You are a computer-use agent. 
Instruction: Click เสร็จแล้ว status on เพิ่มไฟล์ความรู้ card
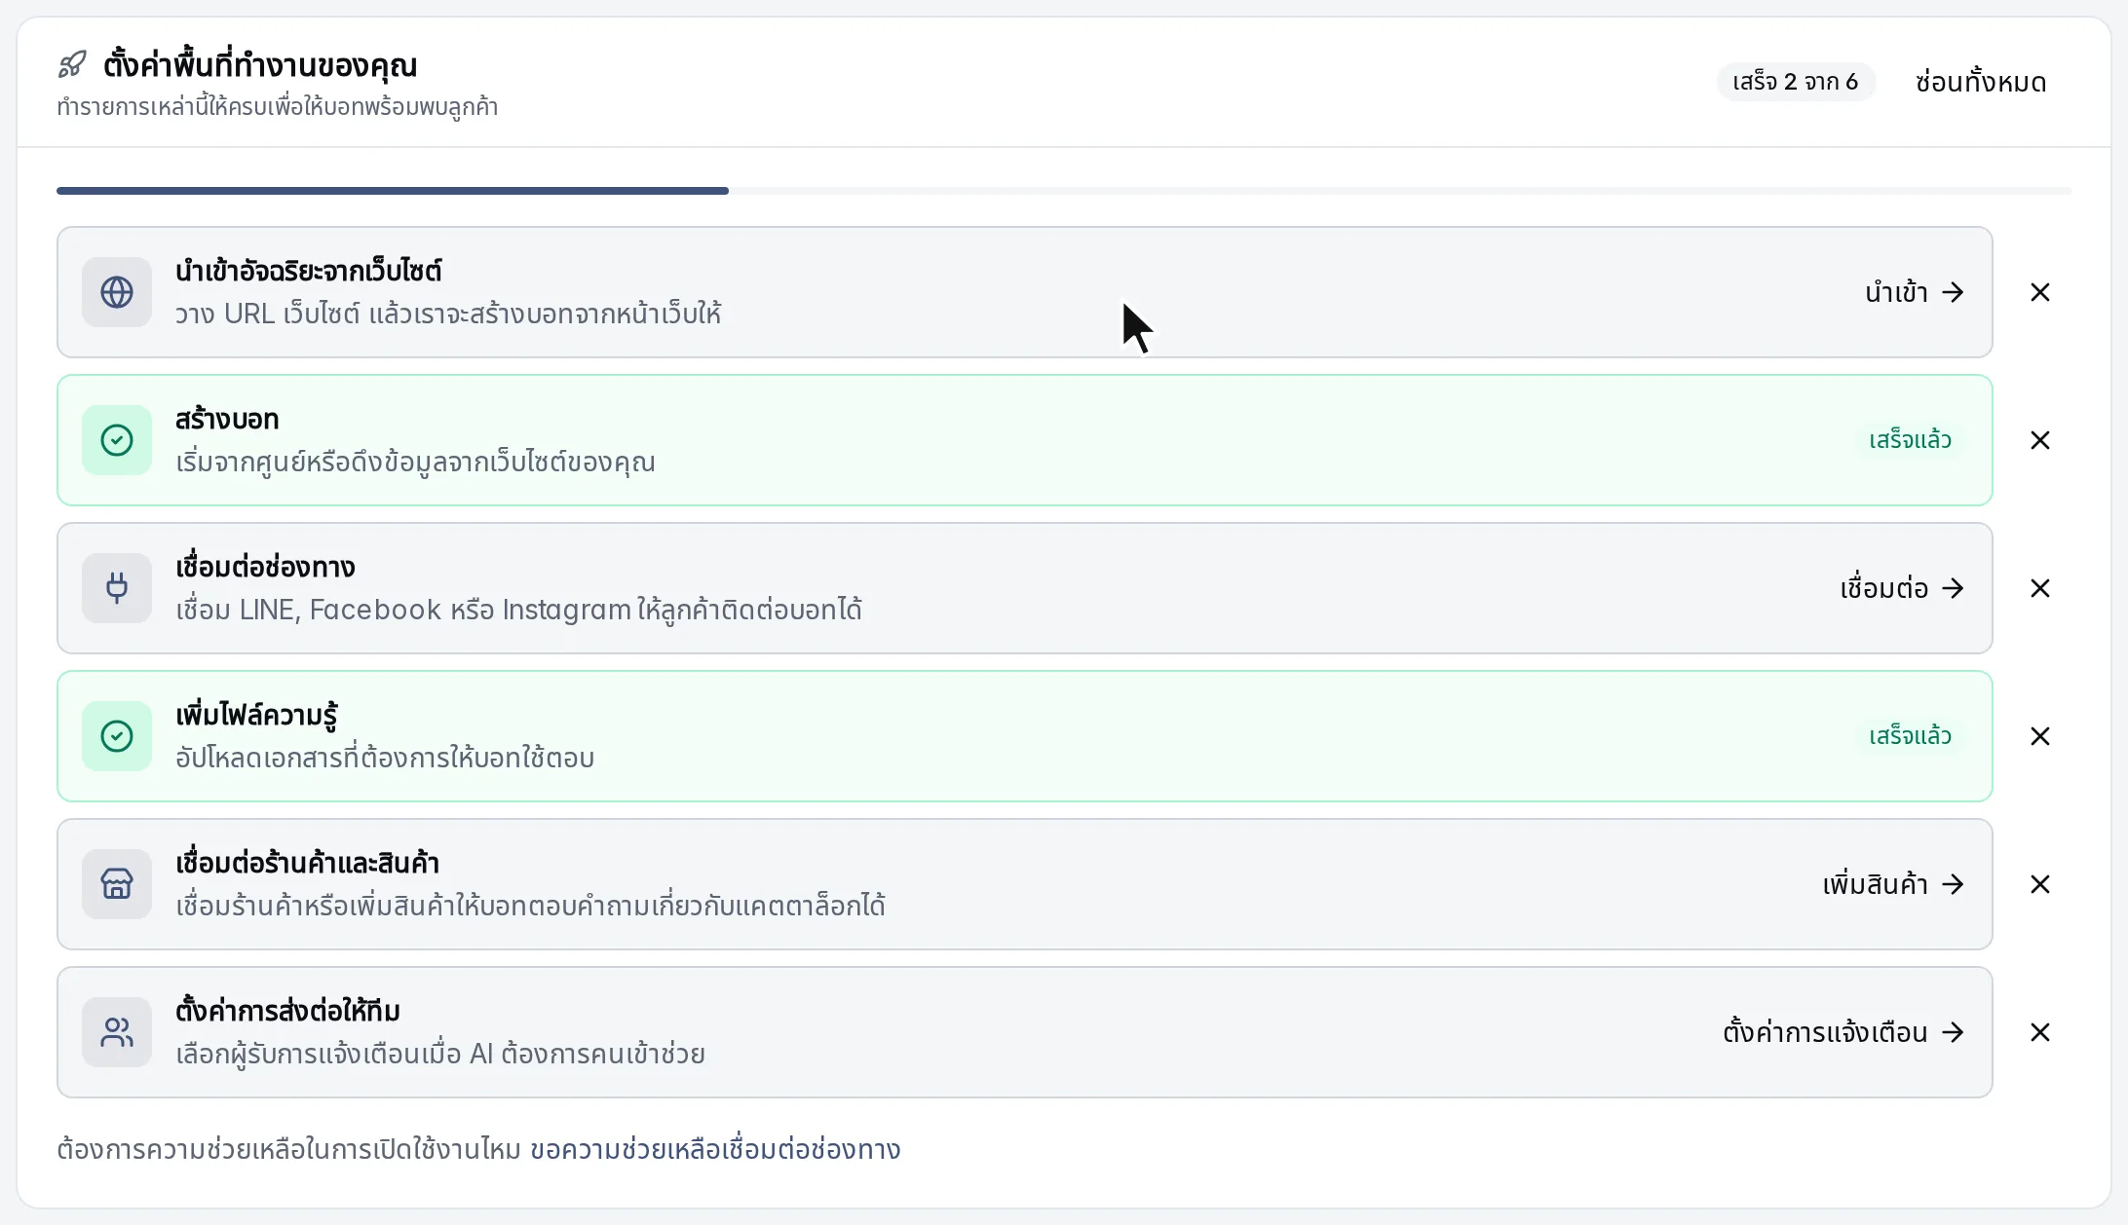[1910, 736]
